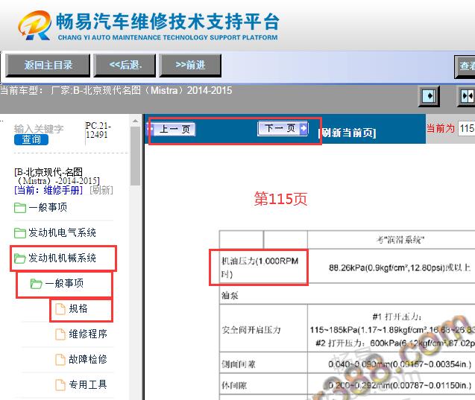The image size is (475, 400).
Task: Click the 查看 button at top right
Action: [x=465, y=66]
